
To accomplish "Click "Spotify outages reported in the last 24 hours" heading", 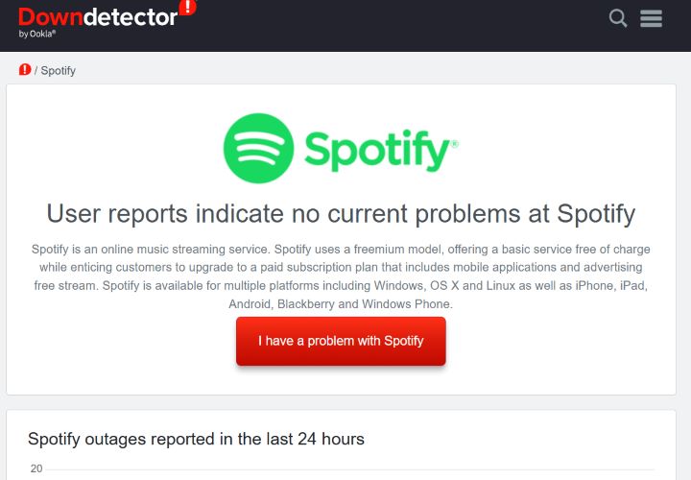I will click(x=196, y=439).
